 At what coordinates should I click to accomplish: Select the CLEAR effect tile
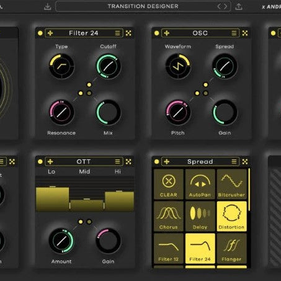coord(169,184)
